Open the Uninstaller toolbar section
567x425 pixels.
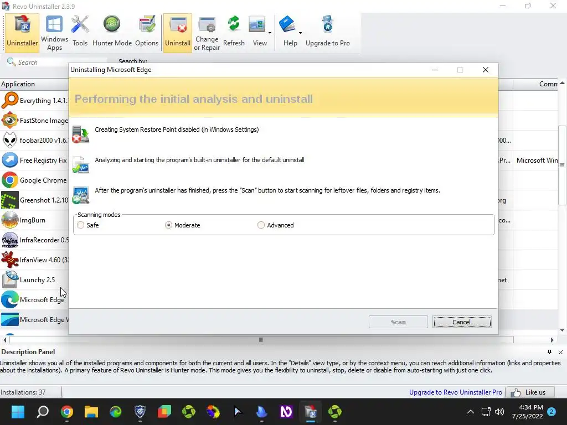coord(22,33)
